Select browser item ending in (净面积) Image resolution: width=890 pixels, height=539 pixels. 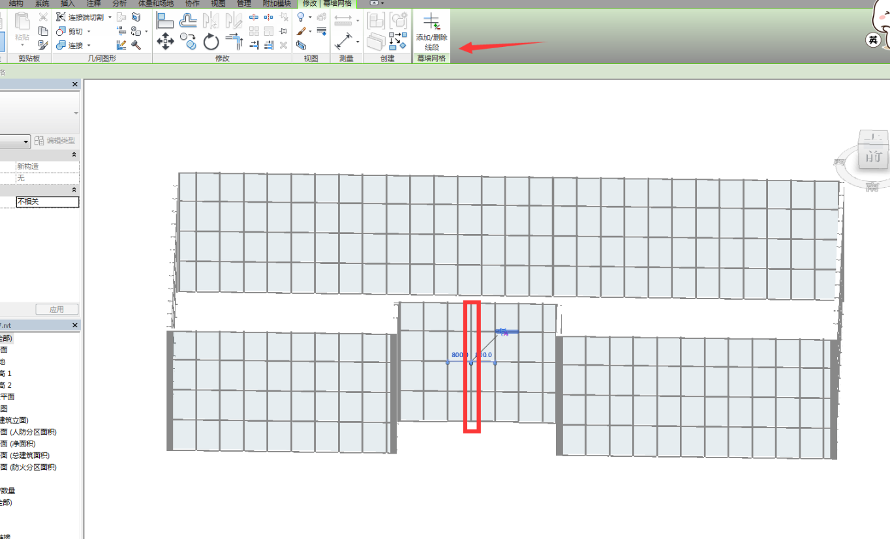click(x=19, y=444)
